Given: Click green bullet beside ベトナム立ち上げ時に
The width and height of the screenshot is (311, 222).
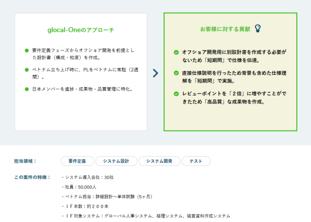Looking at the screenshot, I should (27, 70).
